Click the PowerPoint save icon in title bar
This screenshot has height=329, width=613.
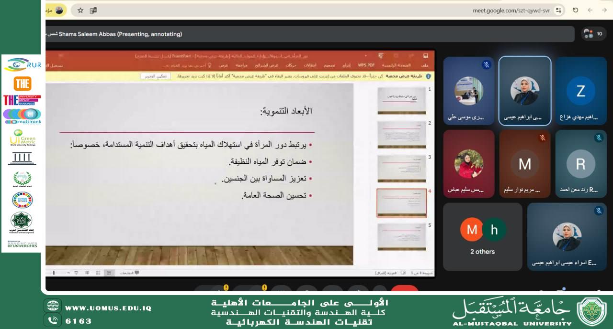pos(426,56)
